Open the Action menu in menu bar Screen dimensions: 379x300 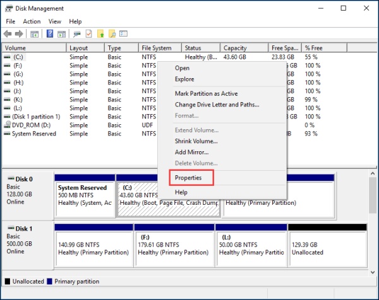point(32,21)
